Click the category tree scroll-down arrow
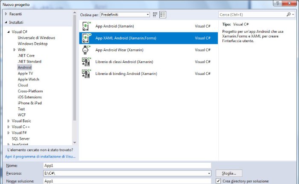299x184 pixels. coord(75,142)
